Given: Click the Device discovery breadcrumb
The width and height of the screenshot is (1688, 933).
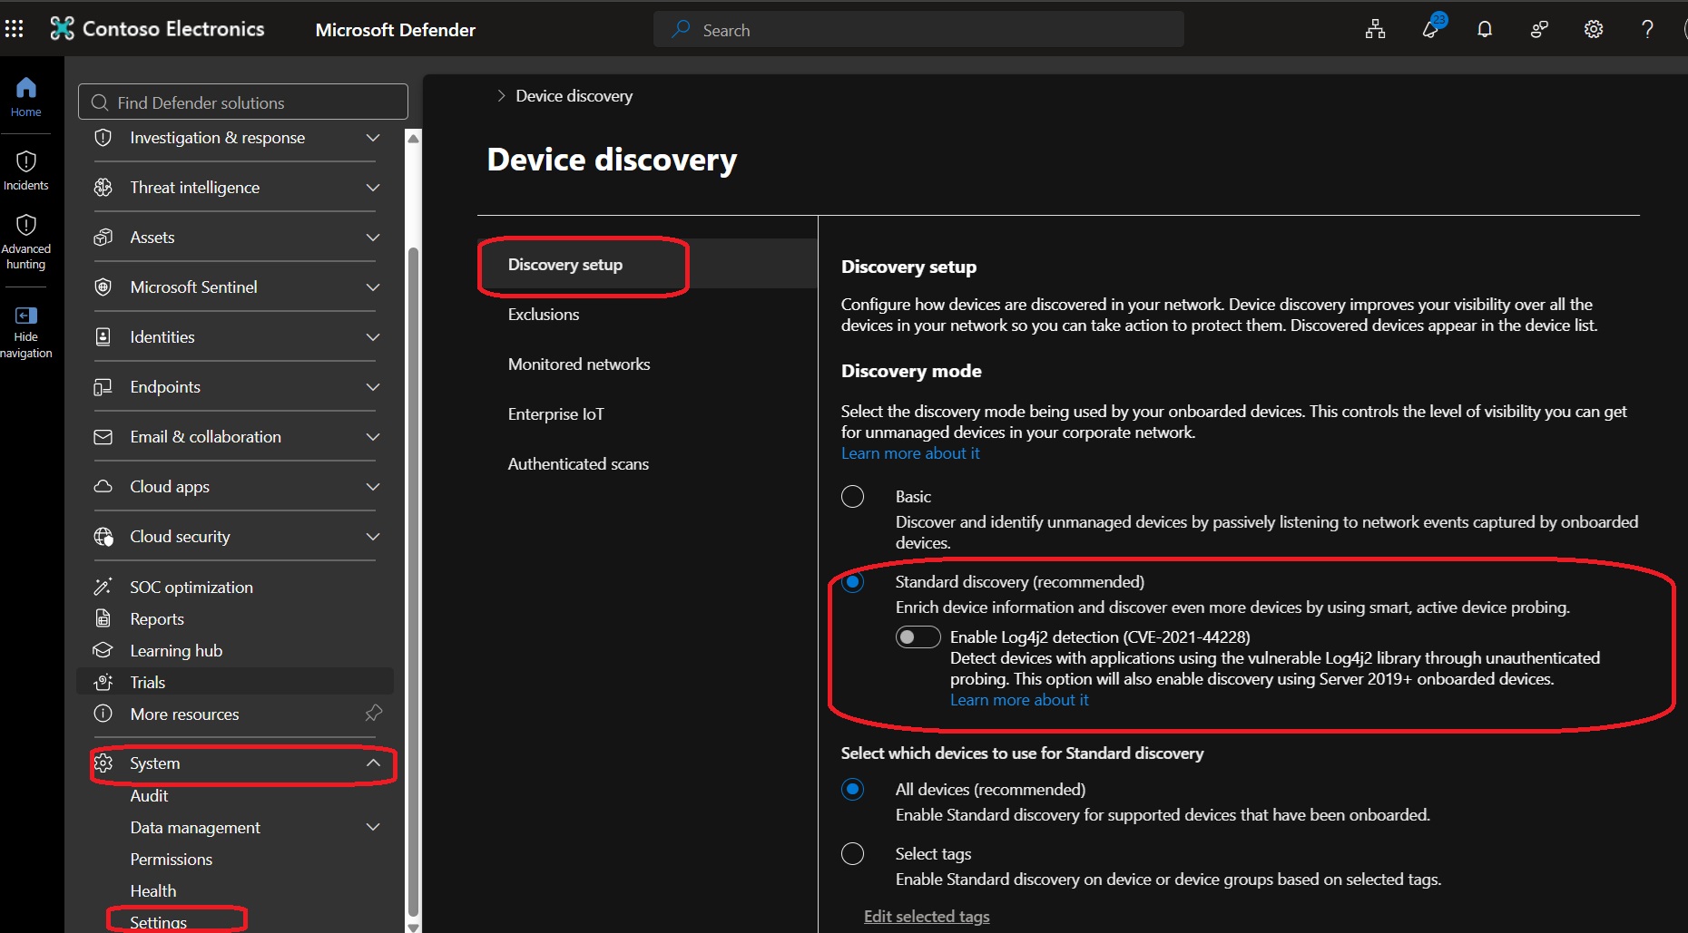Looking at the screenshot, I should [574, 96].
